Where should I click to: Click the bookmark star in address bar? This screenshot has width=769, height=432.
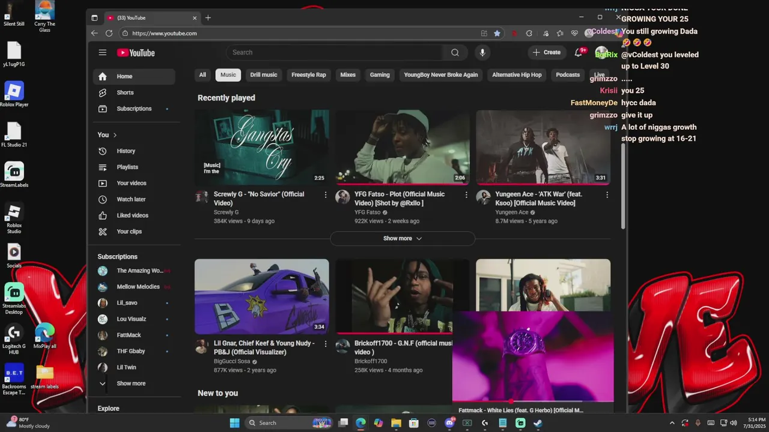[x=497, y=34]
